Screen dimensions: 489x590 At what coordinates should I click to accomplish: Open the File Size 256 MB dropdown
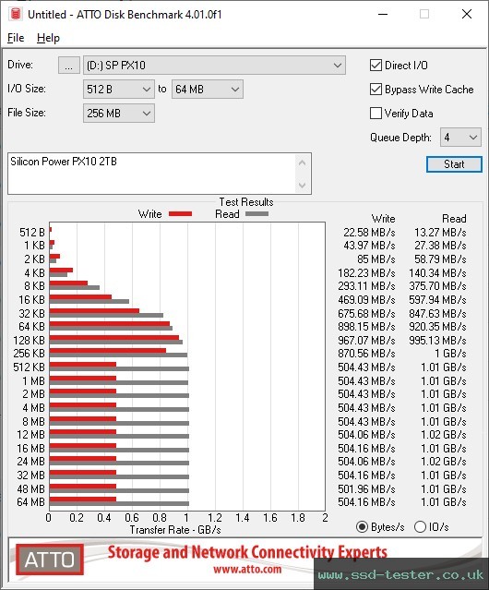point(119,114)
